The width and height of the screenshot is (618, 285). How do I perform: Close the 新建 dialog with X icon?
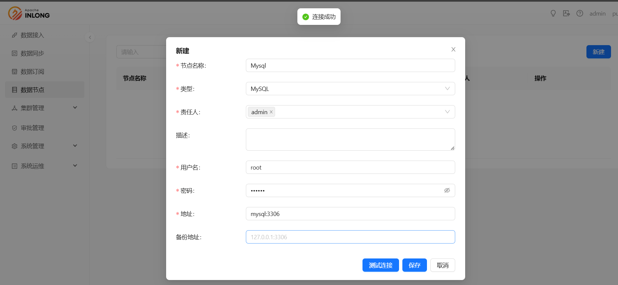[453, 49]
